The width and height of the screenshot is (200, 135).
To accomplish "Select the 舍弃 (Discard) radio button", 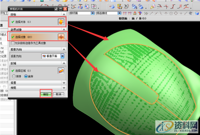I will [26, 76].
